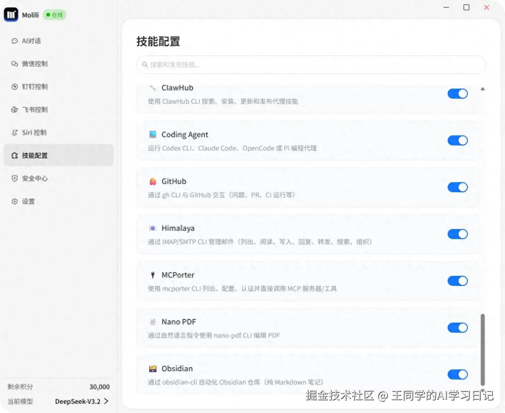
Task: Click the GitHub skill title
Action: pos(174,181)
